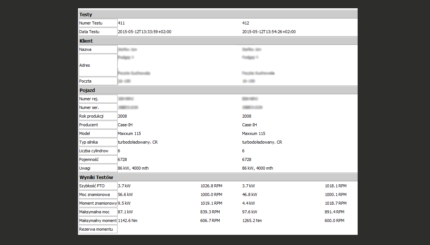Select the Maksymalna moc label

[x=98, y=212]
